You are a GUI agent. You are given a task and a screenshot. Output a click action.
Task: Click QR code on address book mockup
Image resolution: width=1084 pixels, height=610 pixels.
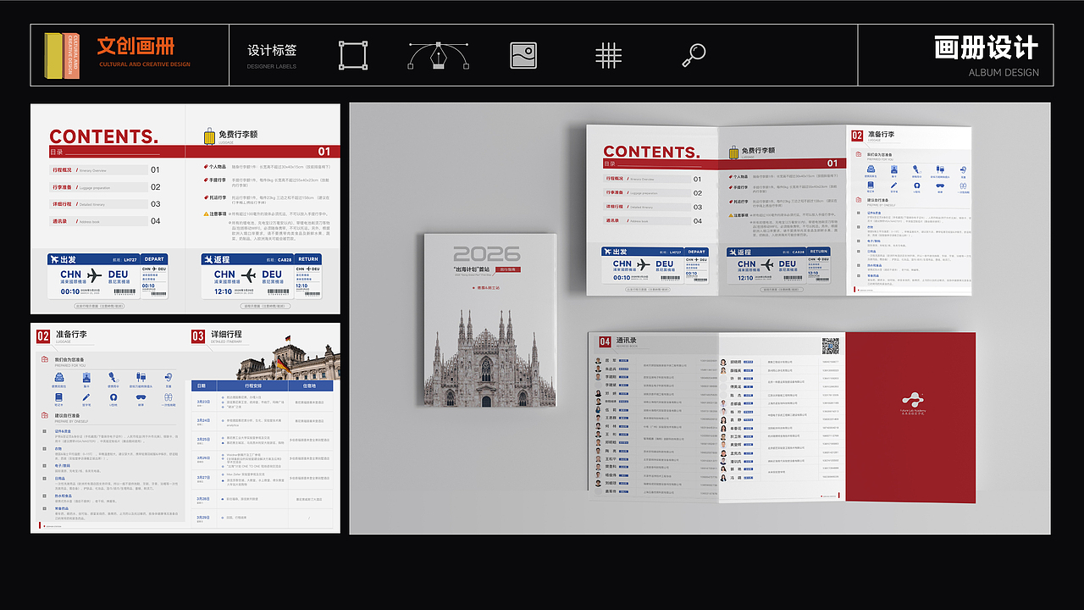click(830, 346)
